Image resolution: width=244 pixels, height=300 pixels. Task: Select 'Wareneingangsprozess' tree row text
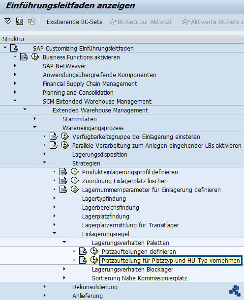tap(93, 128)
